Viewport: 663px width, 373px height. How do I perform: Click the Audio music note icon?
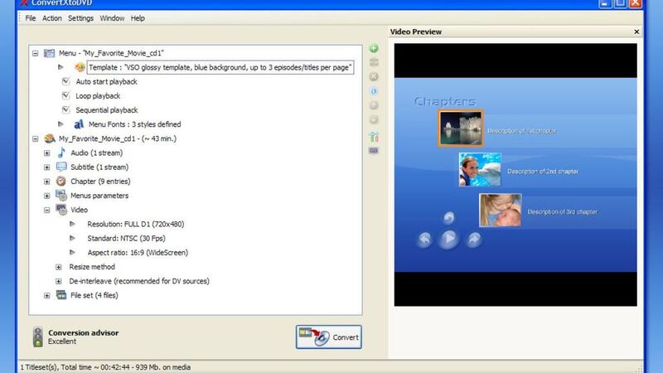61,153
